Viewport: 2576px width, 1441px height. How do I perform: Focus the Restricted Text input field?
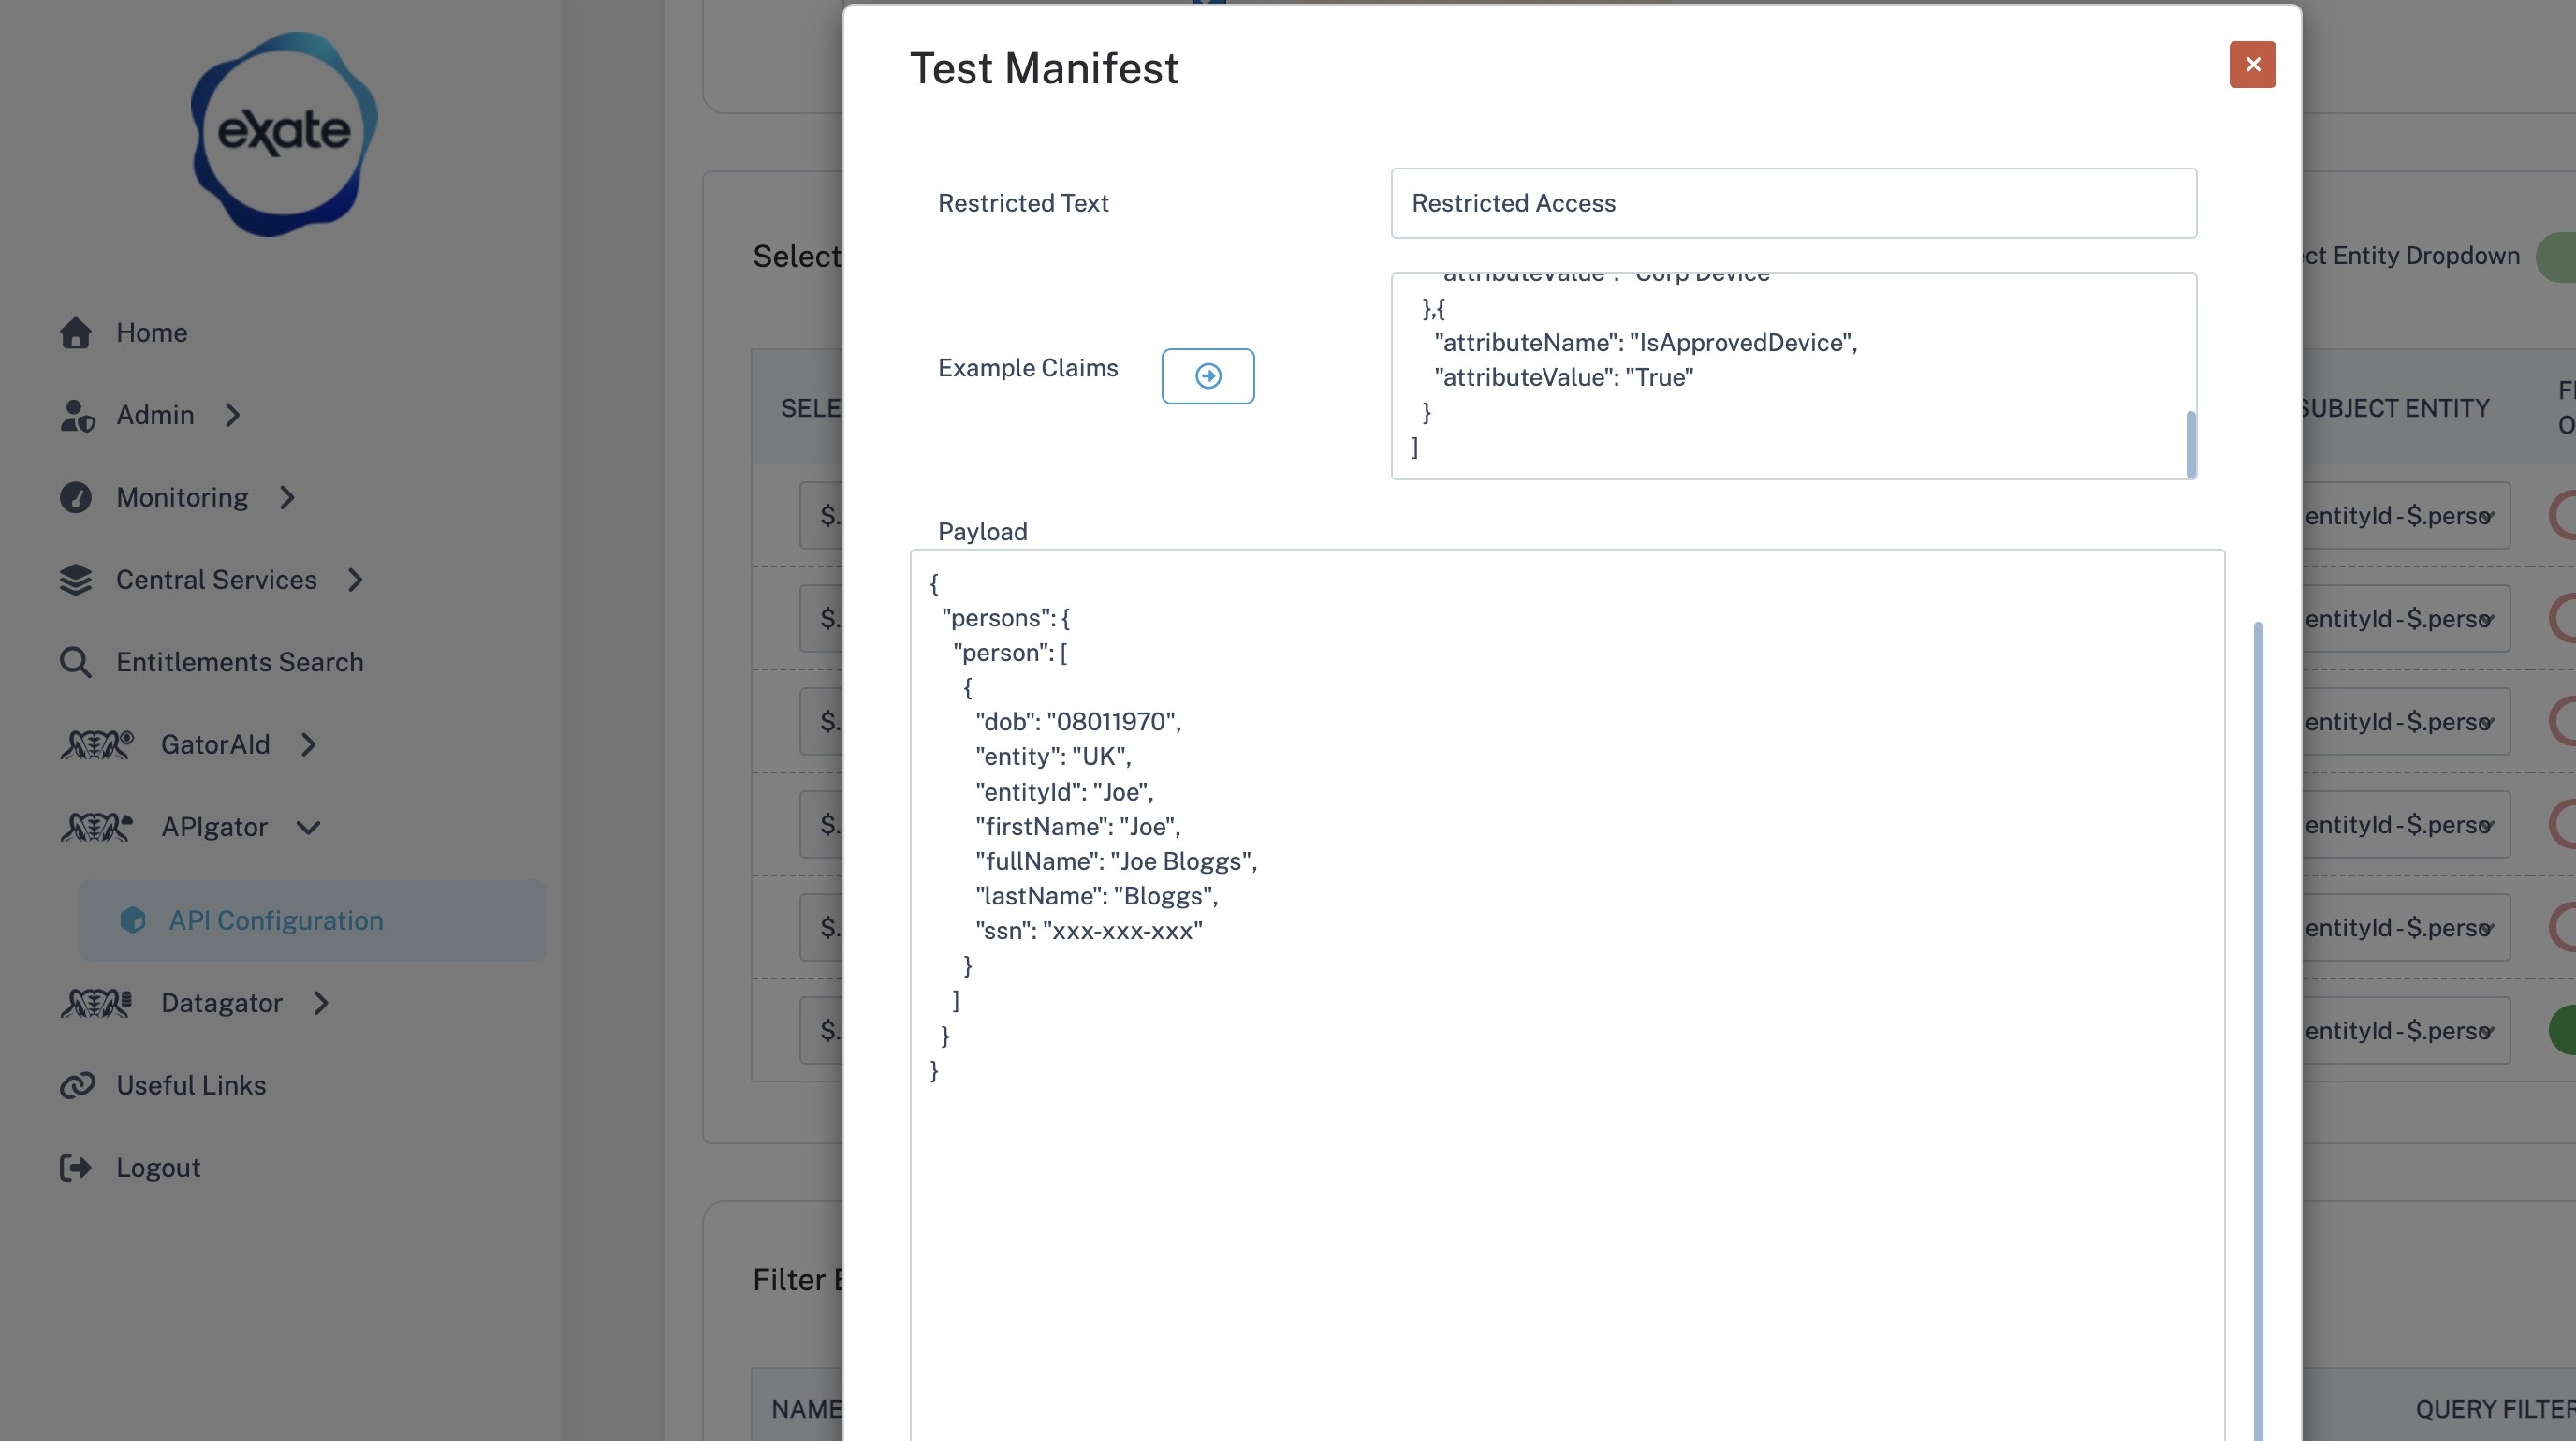coord(1793,203)
